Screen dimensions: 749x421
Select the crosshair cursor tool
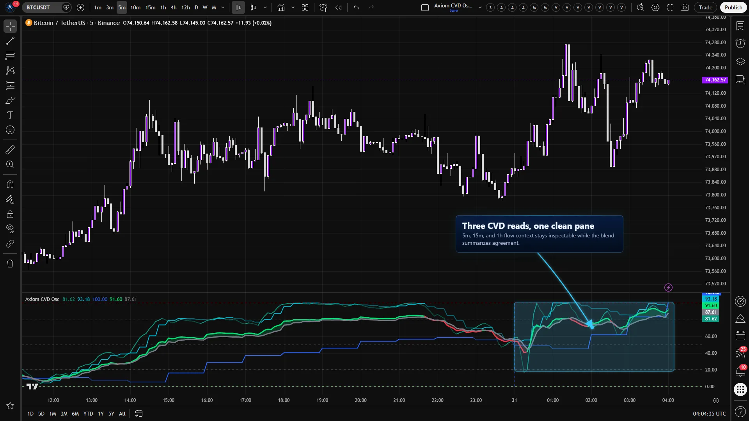[x=10, y=26]
